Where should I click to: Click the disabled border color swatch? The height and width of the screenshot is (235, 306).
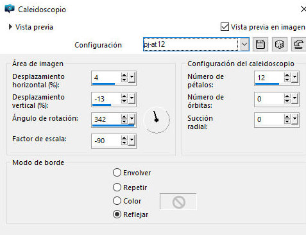point(178,202)
